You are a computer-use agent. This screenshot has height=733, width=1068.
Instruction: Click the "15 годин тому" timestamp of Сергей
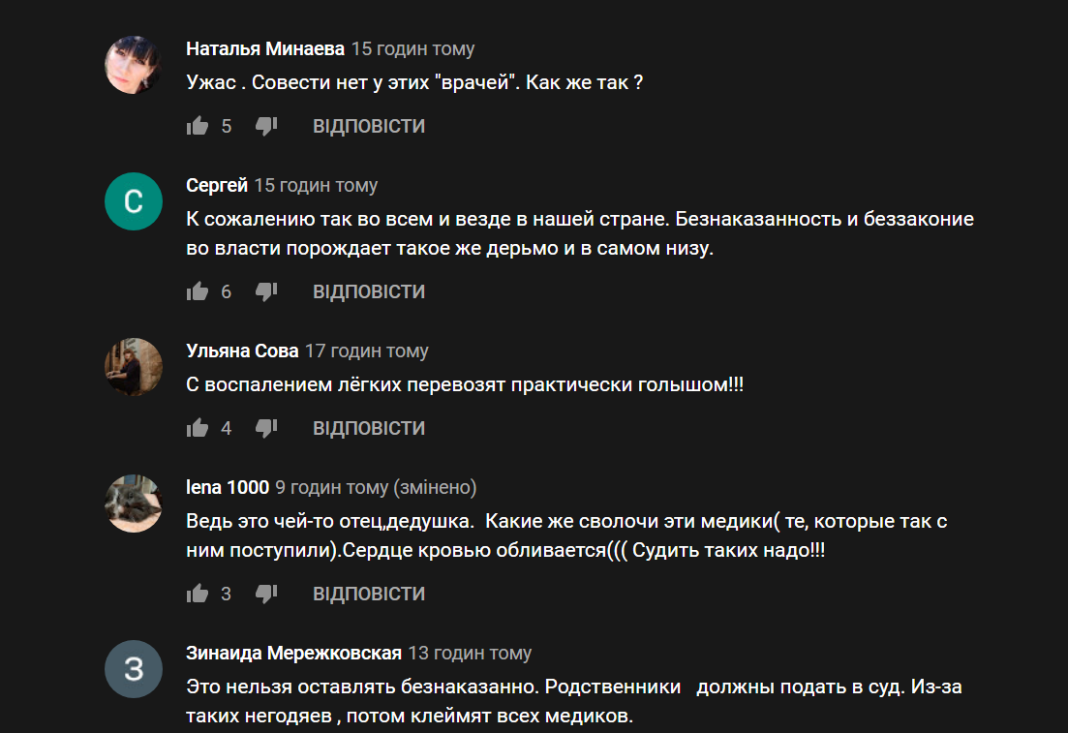click(x=316, y=185)
